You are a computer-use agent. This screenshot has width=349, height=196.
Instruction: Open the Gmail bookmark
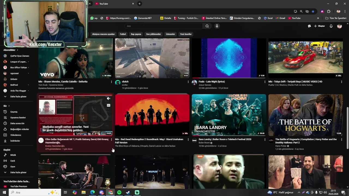[280, 18]
